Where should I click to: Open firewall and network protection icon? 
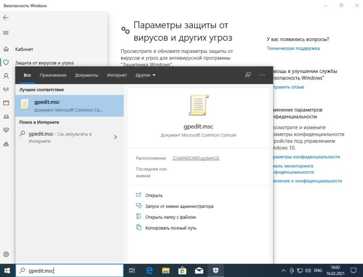pyautogui.click(x=6, y=89)
